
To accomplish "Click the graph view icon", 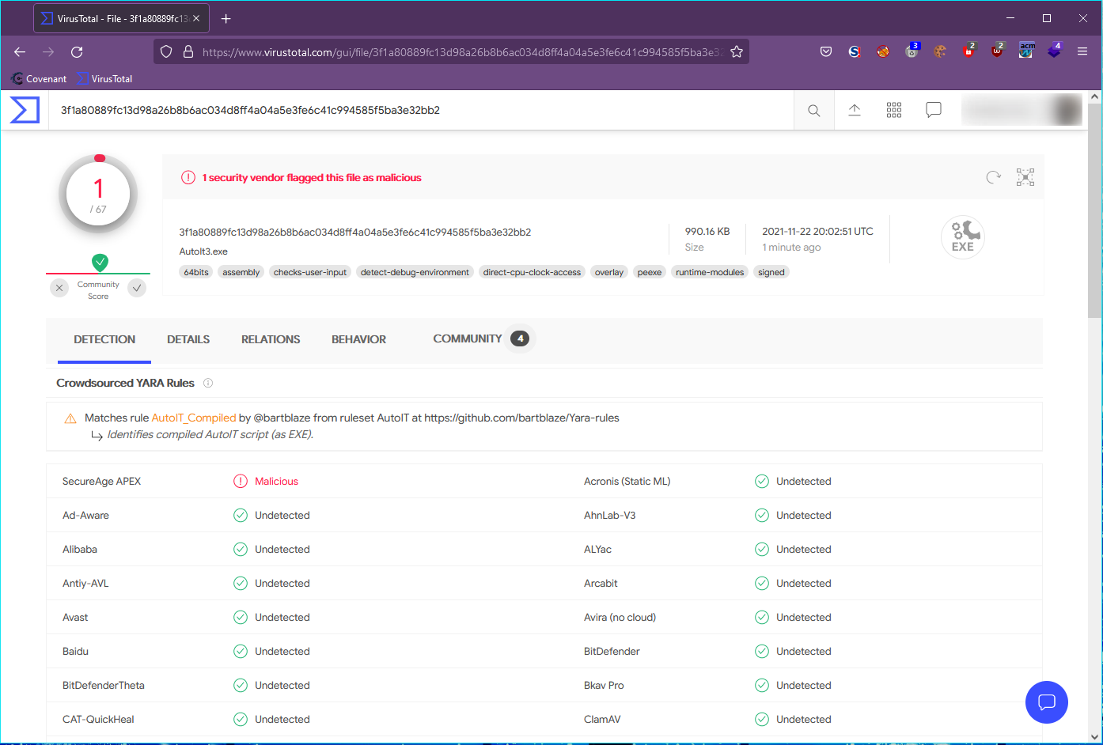I will coord(1025,177).
